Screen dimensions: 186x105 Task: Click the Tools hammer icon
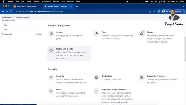pos(96,34)
